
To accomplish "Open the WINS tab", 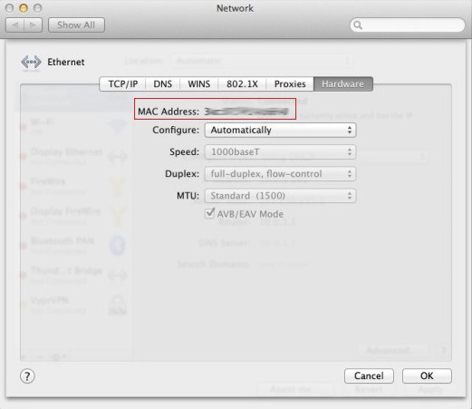I will point(199,84).
